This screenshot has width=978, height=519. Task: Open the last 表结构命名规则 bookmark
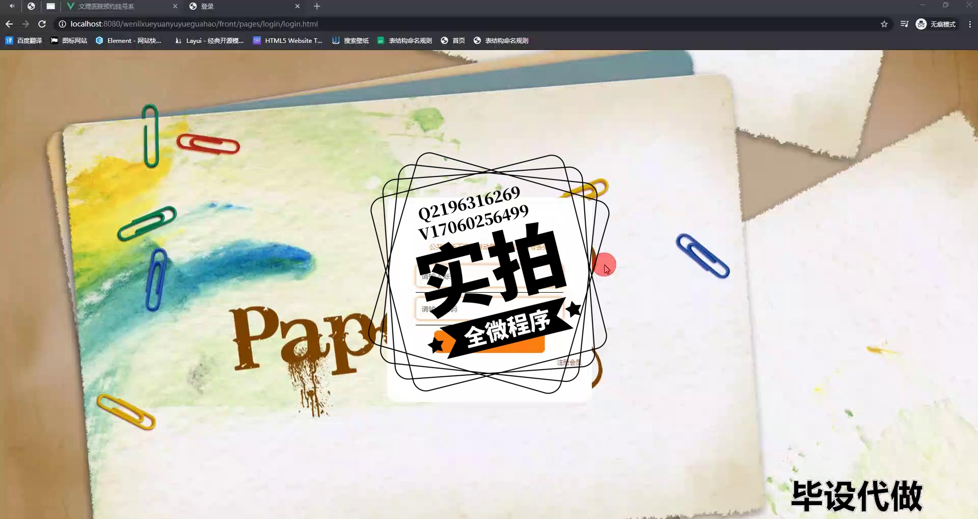click(501, 40)
